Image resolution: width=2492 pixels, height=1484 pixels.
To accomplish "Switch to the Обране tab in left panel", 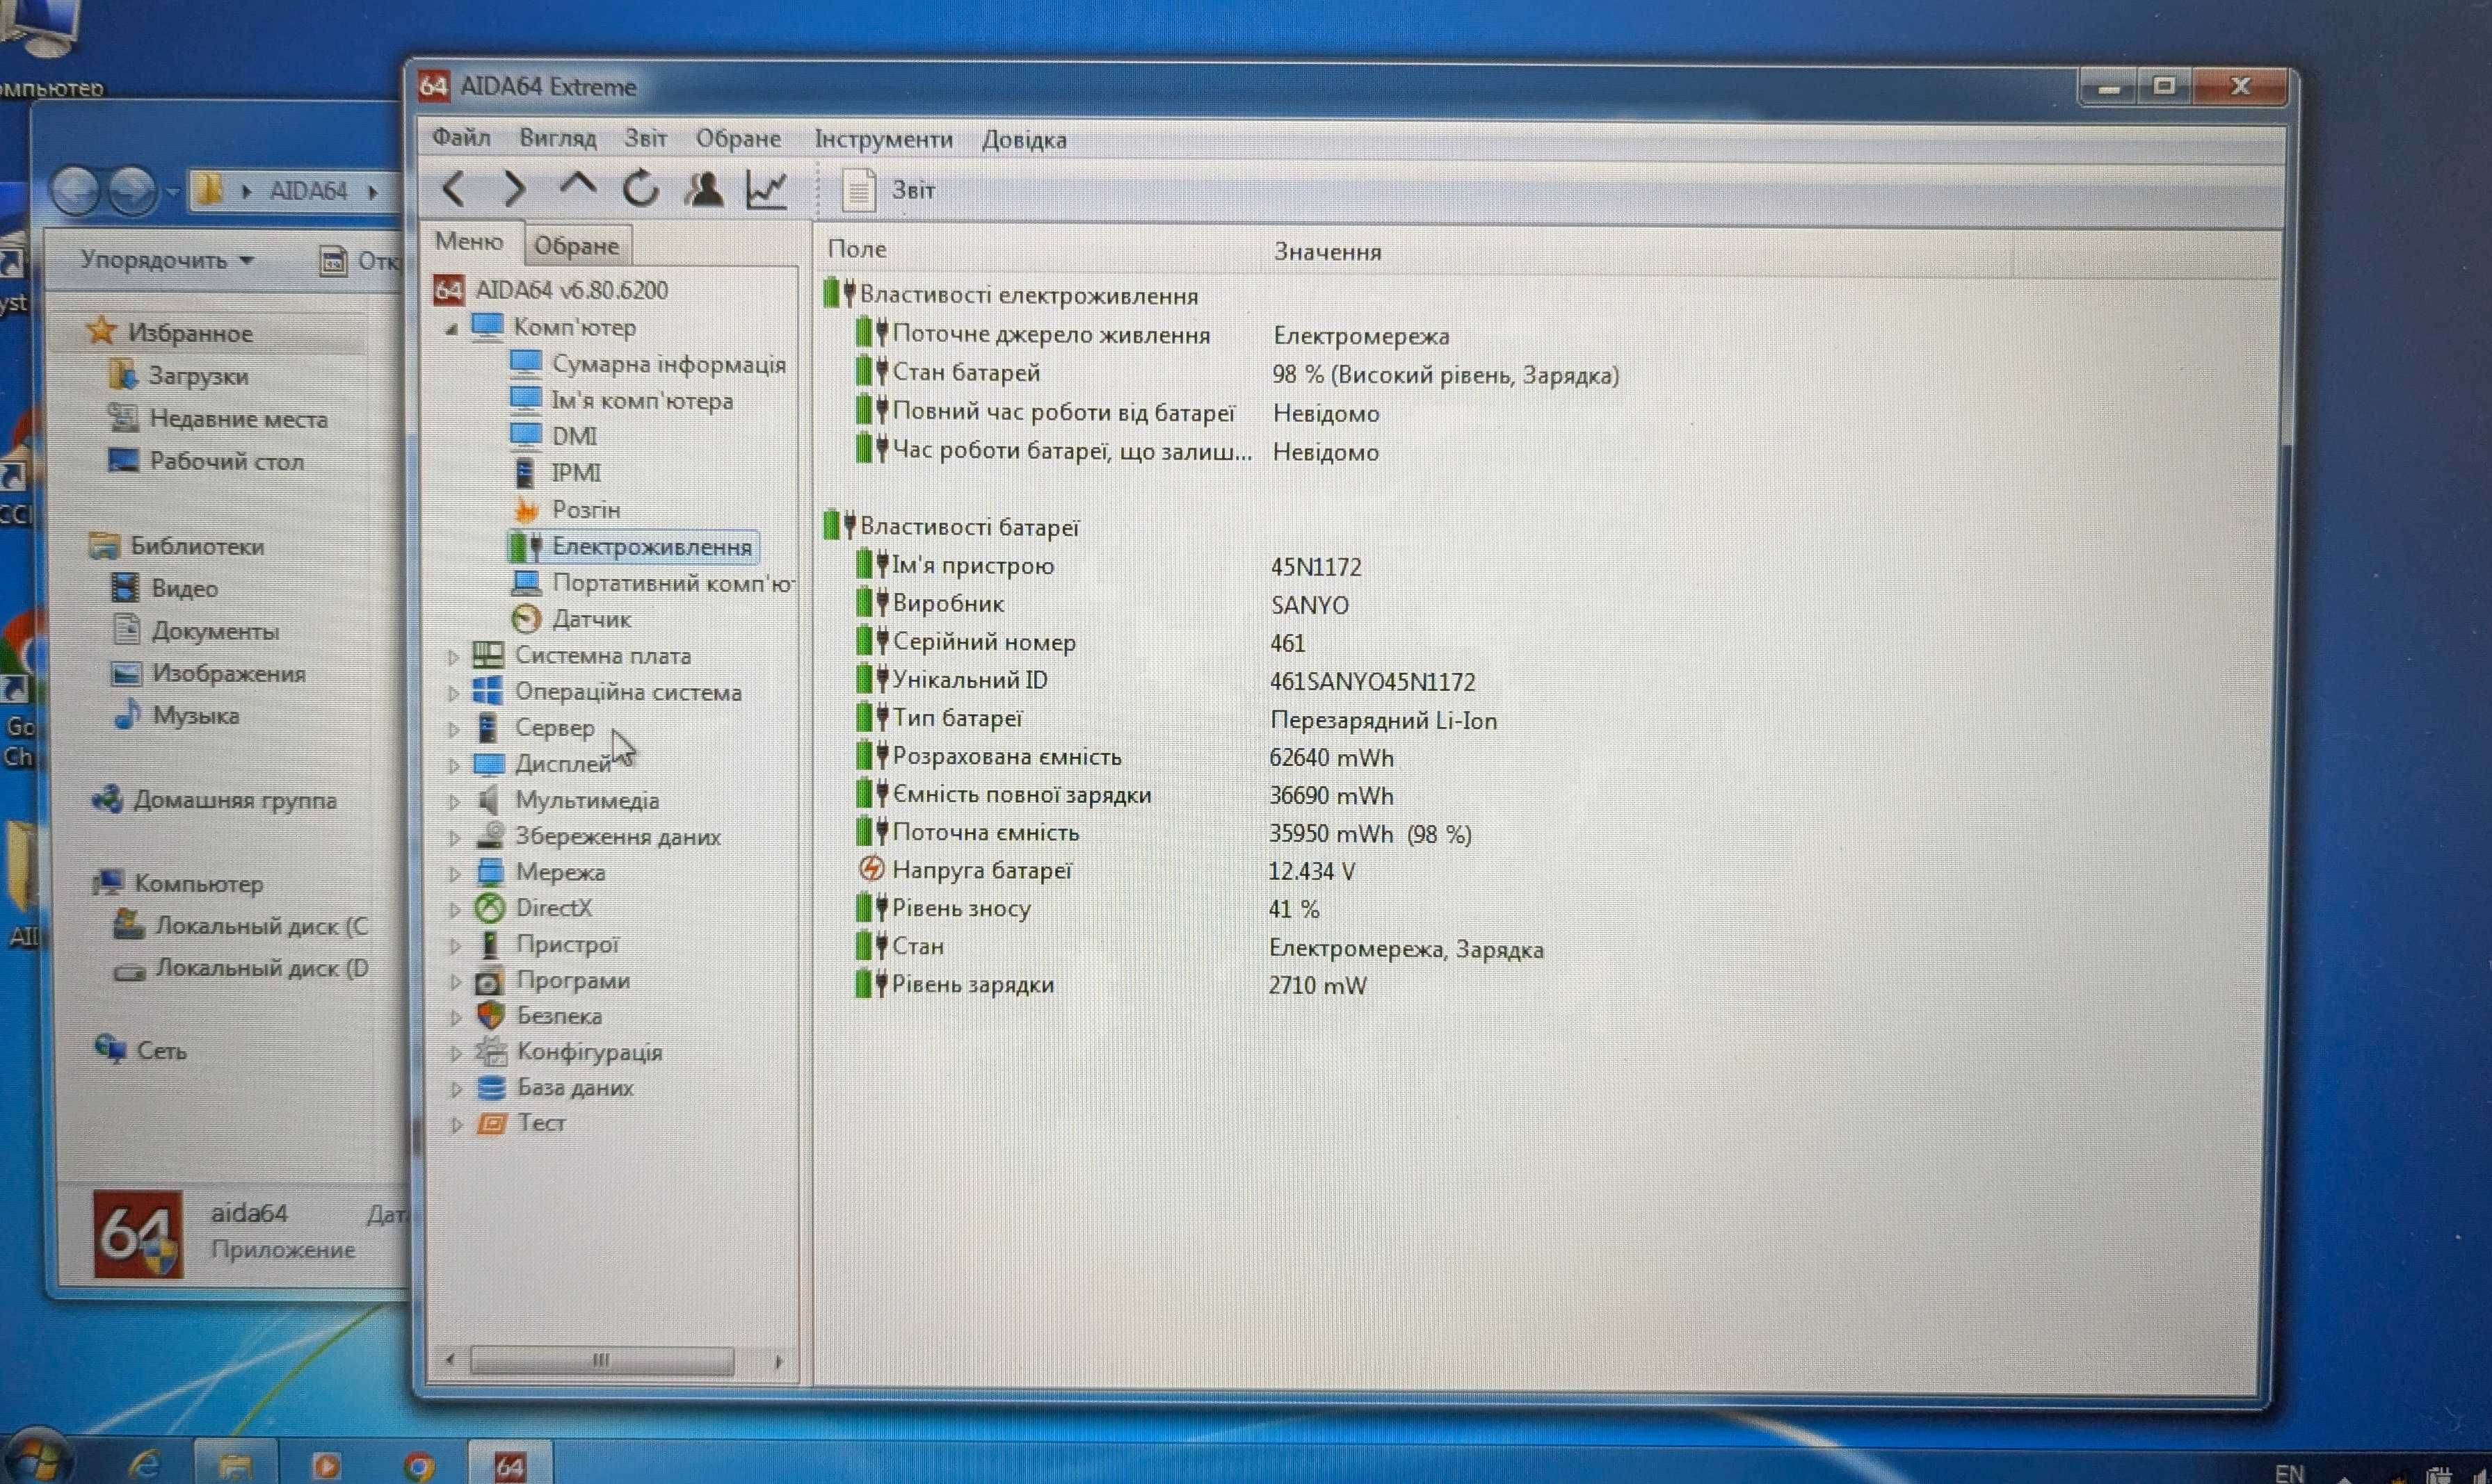I will click(577, 246).
